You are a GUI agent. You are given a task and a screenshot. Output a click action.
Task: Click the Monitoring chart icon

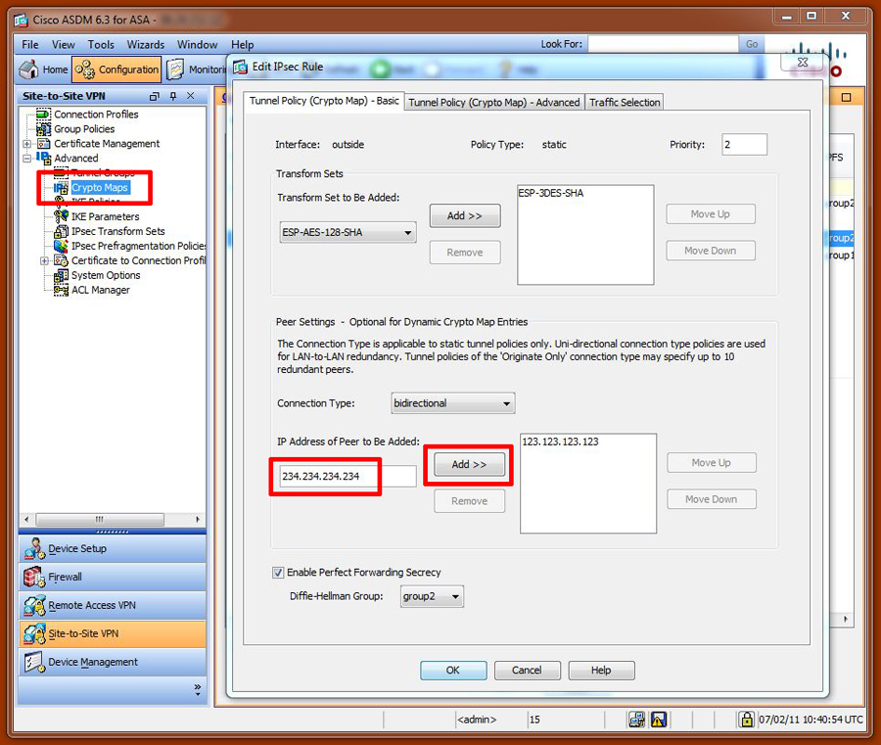click(x=175, y=70)
